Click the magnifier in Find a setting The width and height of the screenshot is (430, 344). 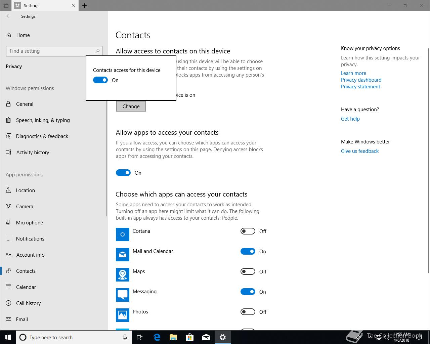pyautogui.click(x=97, y=51)
